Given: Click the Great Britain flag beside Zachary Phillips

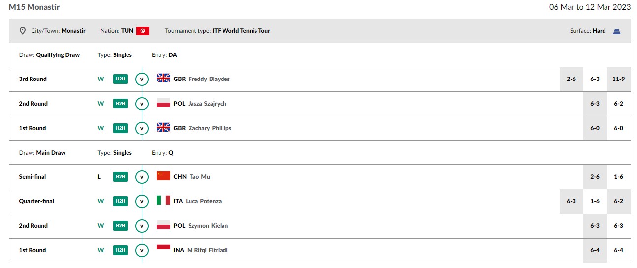Looking at the screenshot, I should (163, 127).
